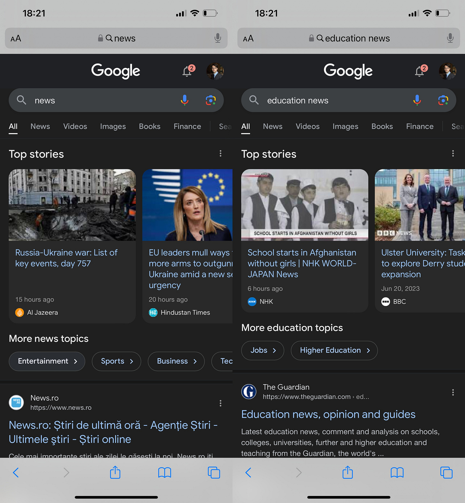Open Google Lens in the news search box
The height and width of the screenshot is (503, 465).
pyautogui.click(x=210, y=100)
